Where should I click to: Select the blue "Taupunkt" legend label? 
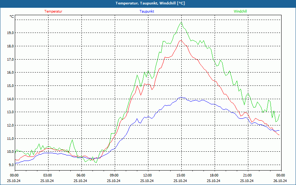(x=147, y=11)
